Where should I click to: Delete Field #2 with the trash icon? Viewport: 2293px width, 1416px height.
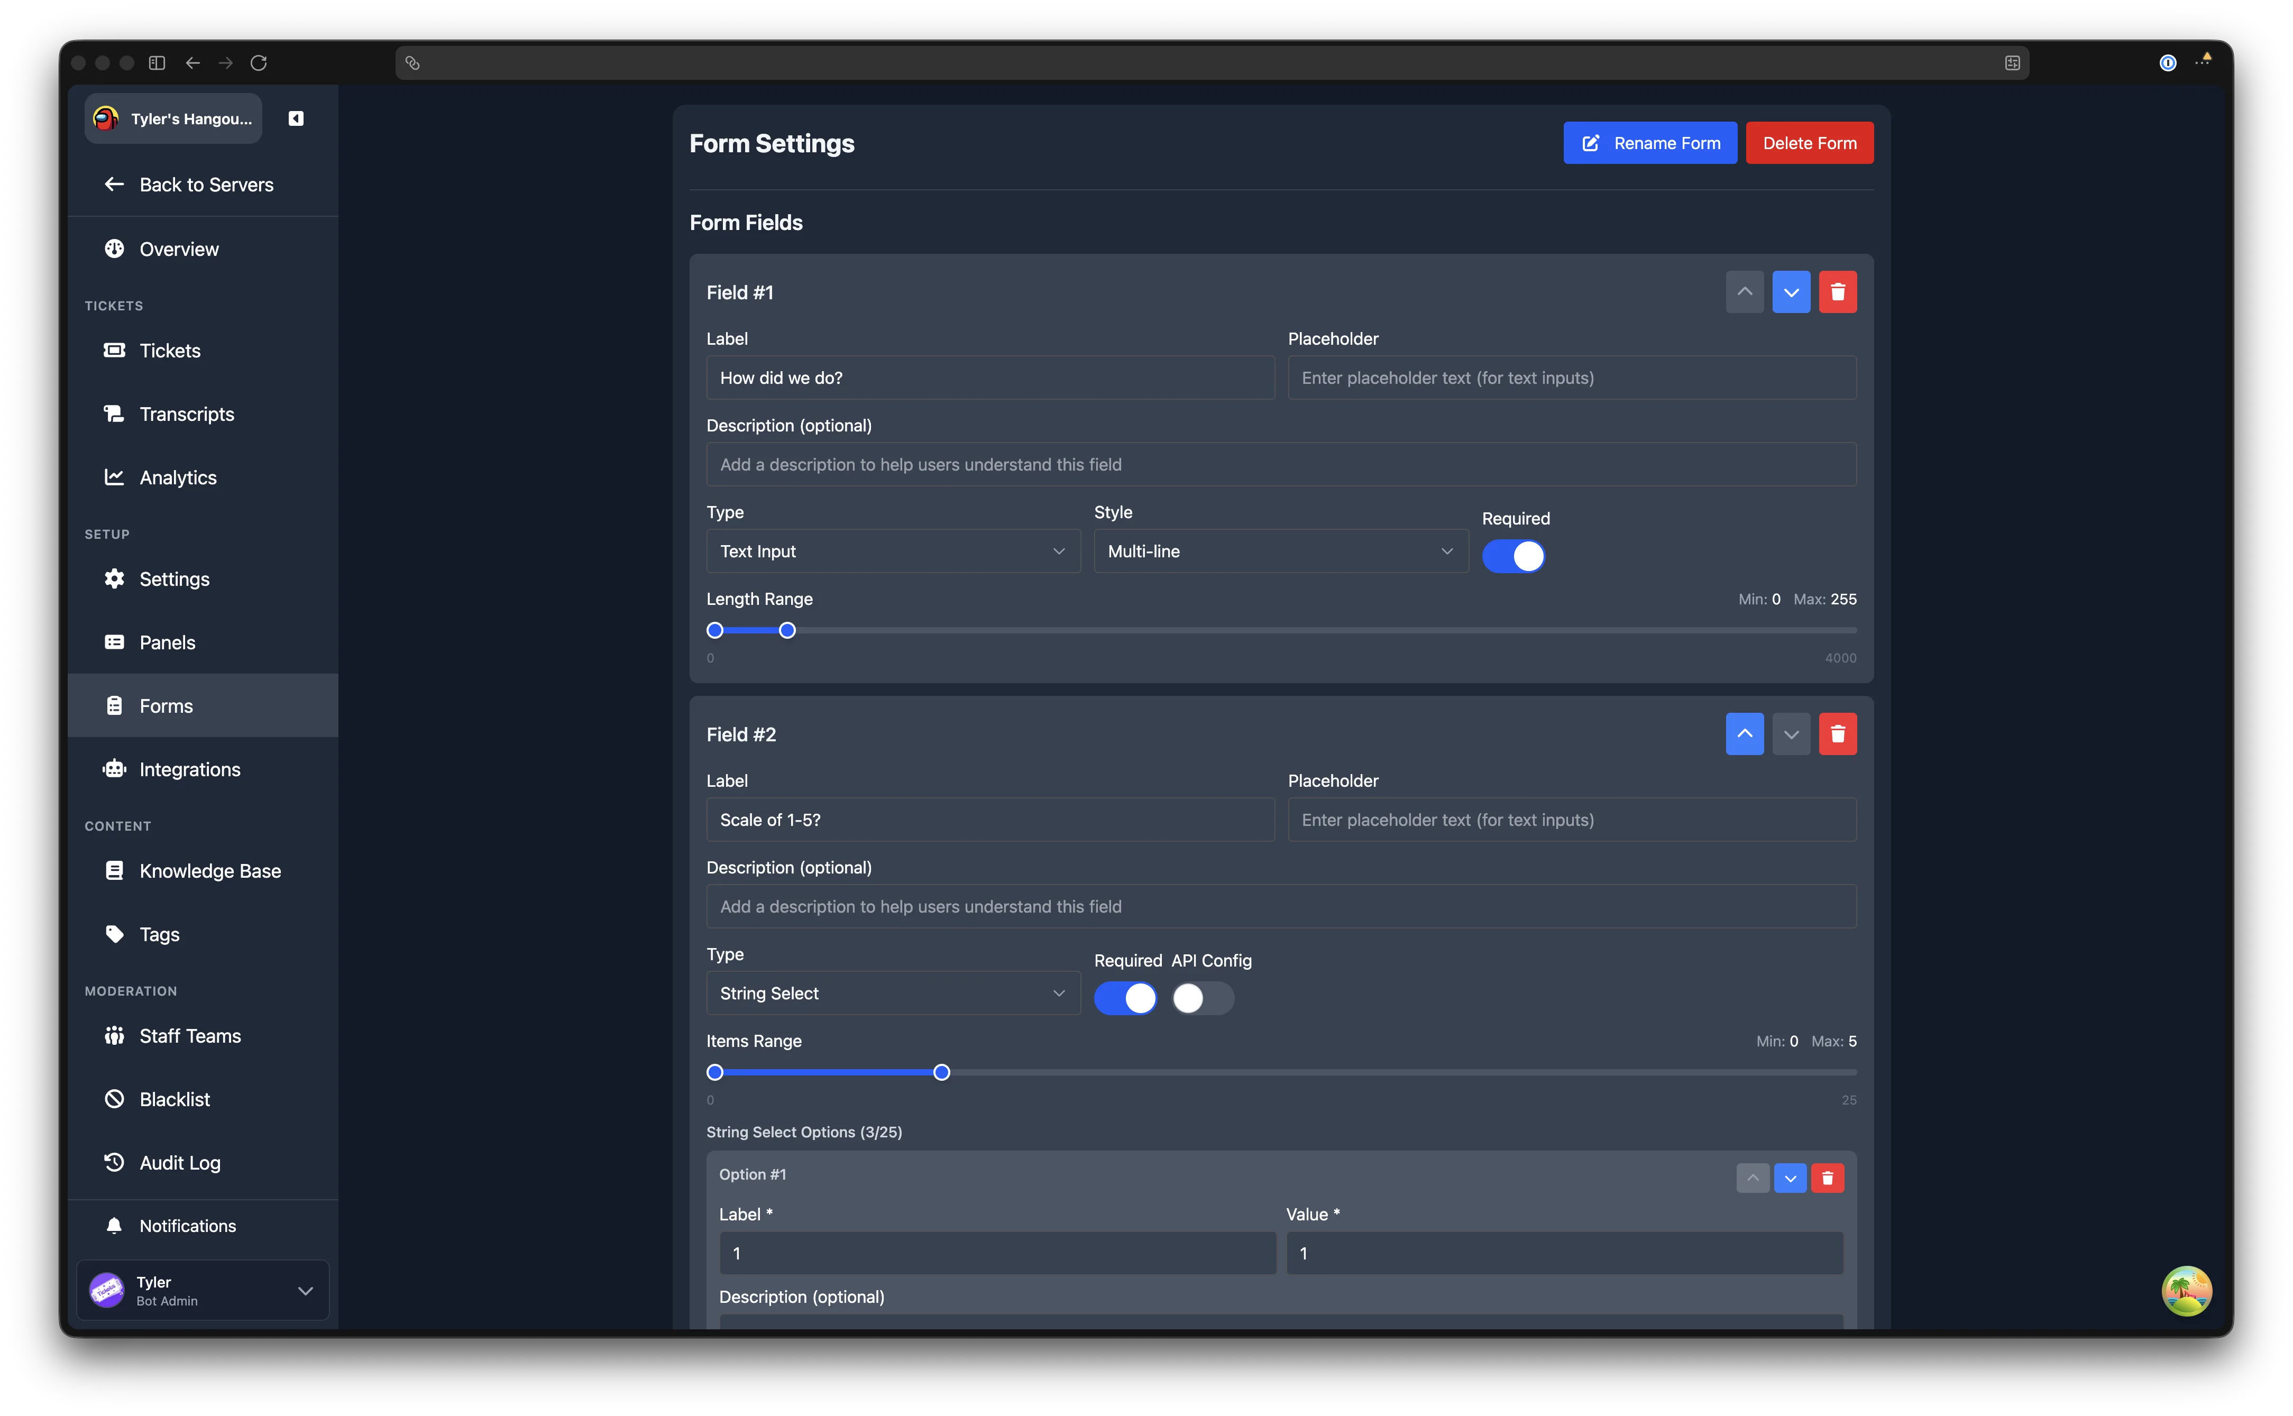tap(1838, 734)
